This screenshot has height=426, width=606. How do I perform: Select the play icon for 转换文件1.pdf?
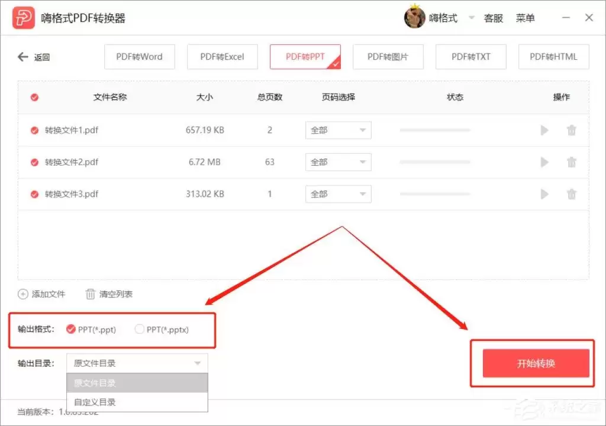pyautogui.click(x=544, y=130)
